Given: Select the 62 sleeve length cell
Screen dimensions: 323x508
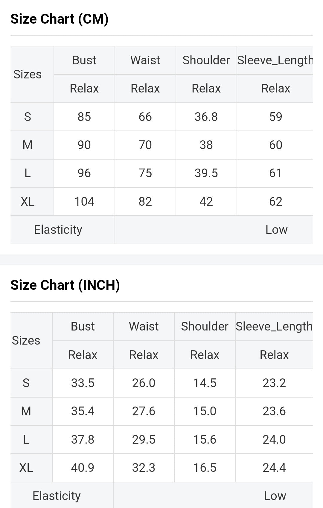Looking at the screenshot, I should tap(275, 201).
